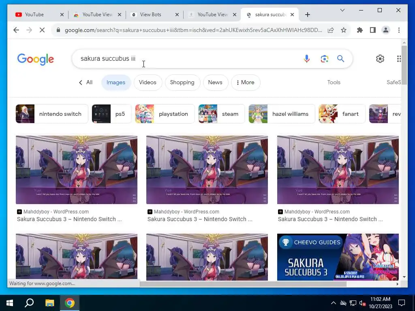Open the SafeSearch dropdown
This screenshot has height=311, width=415.
pyautogui.click(x=394, y=83)
